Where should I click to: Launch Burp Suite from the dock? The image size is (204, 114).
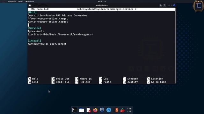(x=116, y=110)
